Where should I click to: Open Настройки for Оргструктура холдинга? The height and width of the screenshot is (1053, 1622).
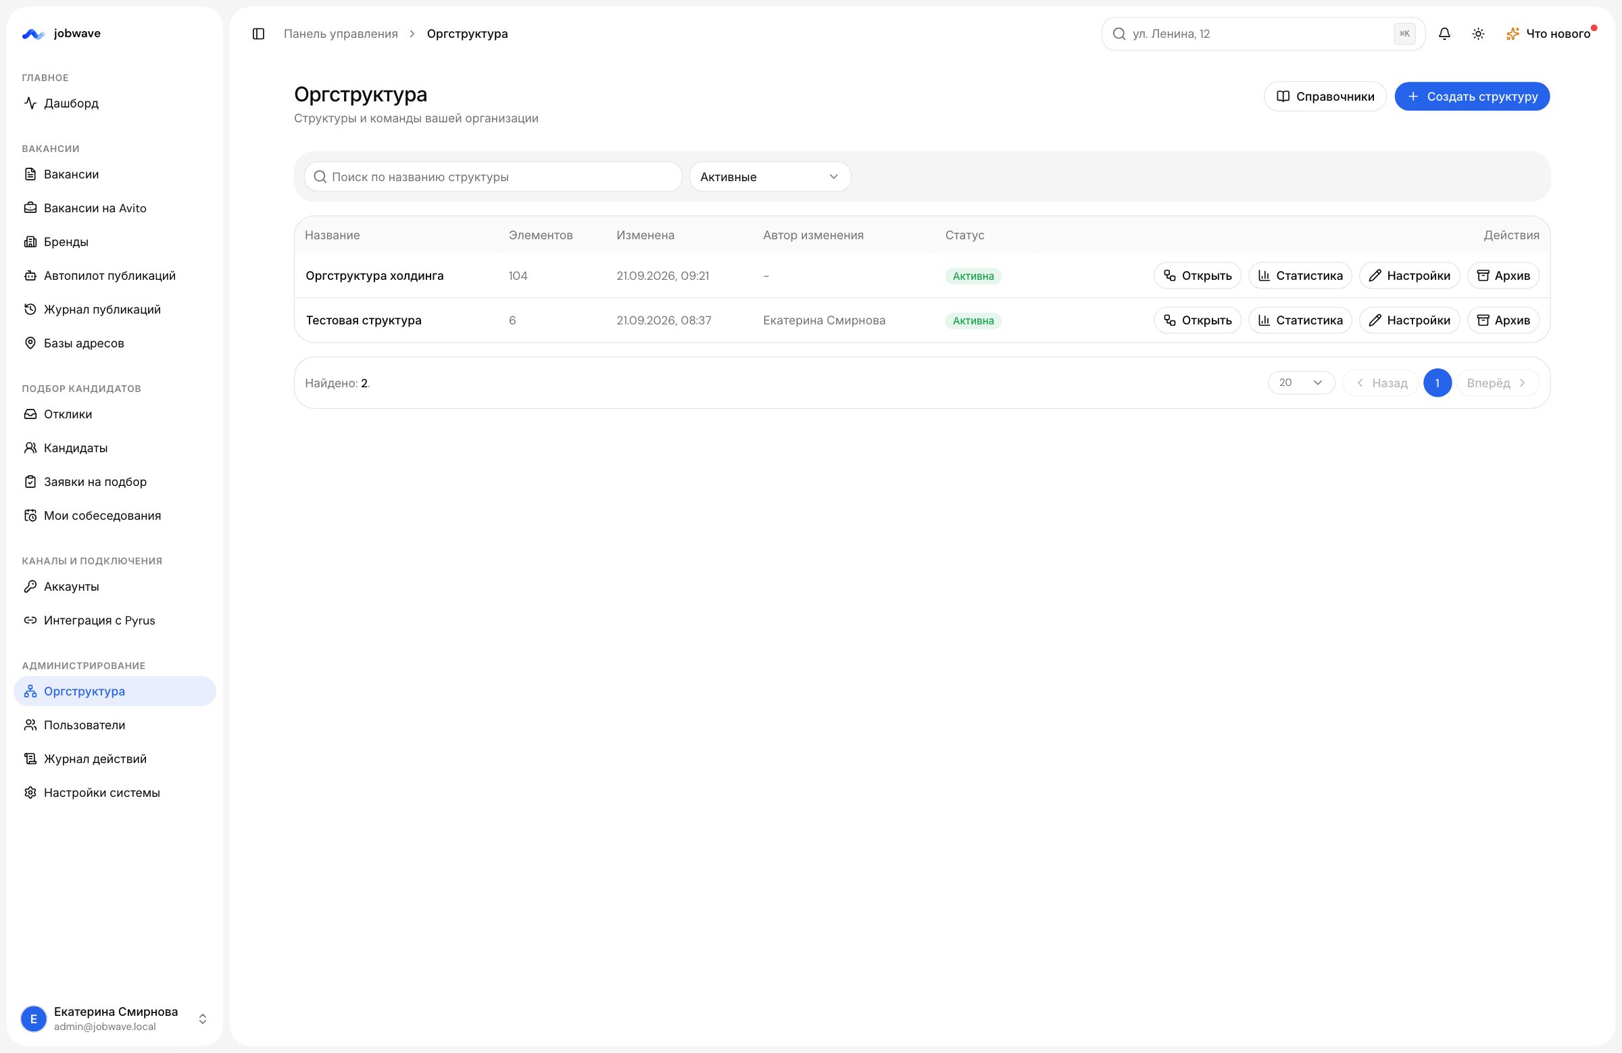point(1408,275)
